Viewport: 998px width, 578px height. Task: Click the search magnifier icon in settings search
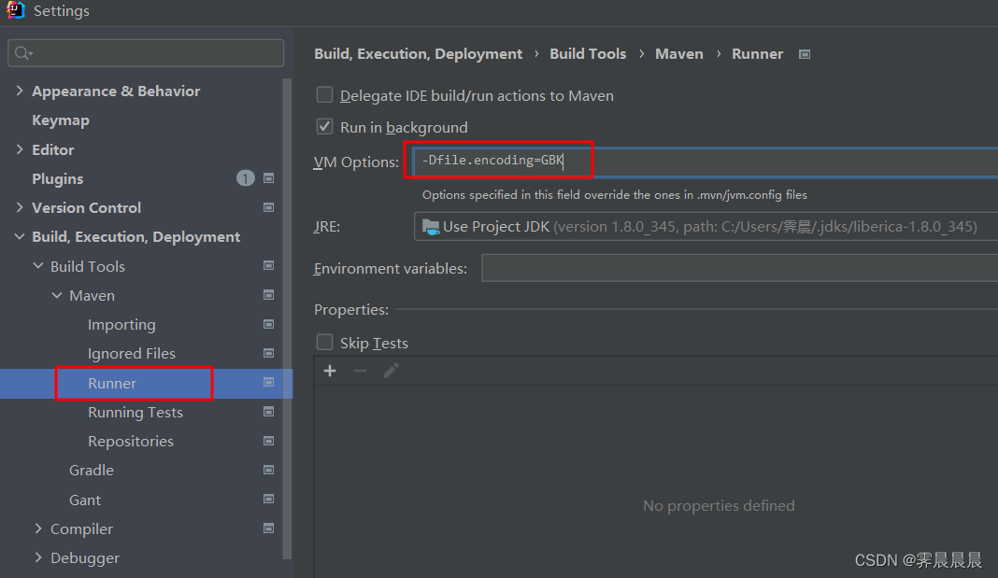click(x=23, y=53)
